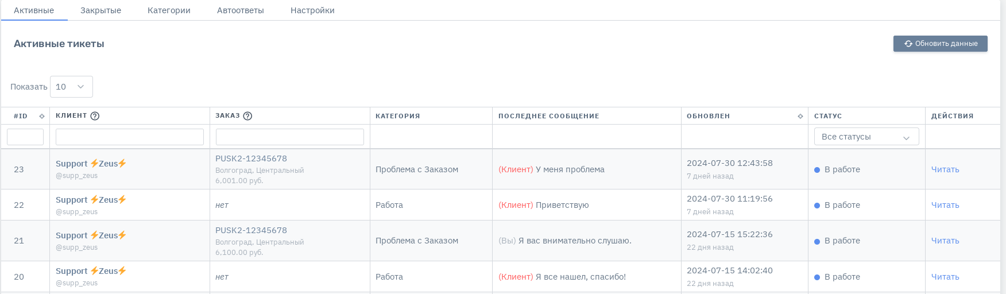1006x294 pixels.
Task: Click the blue status dot for ticket 23
Action: click(x=817, y=170)
